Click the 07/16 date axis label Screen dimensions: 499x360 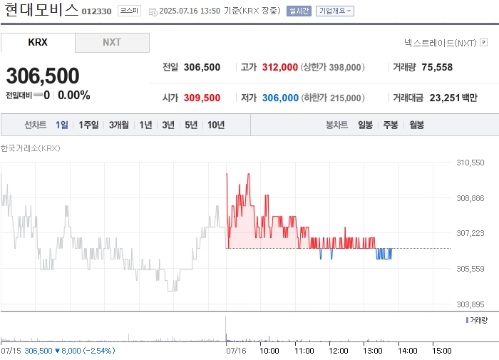[x=236, y=351]
